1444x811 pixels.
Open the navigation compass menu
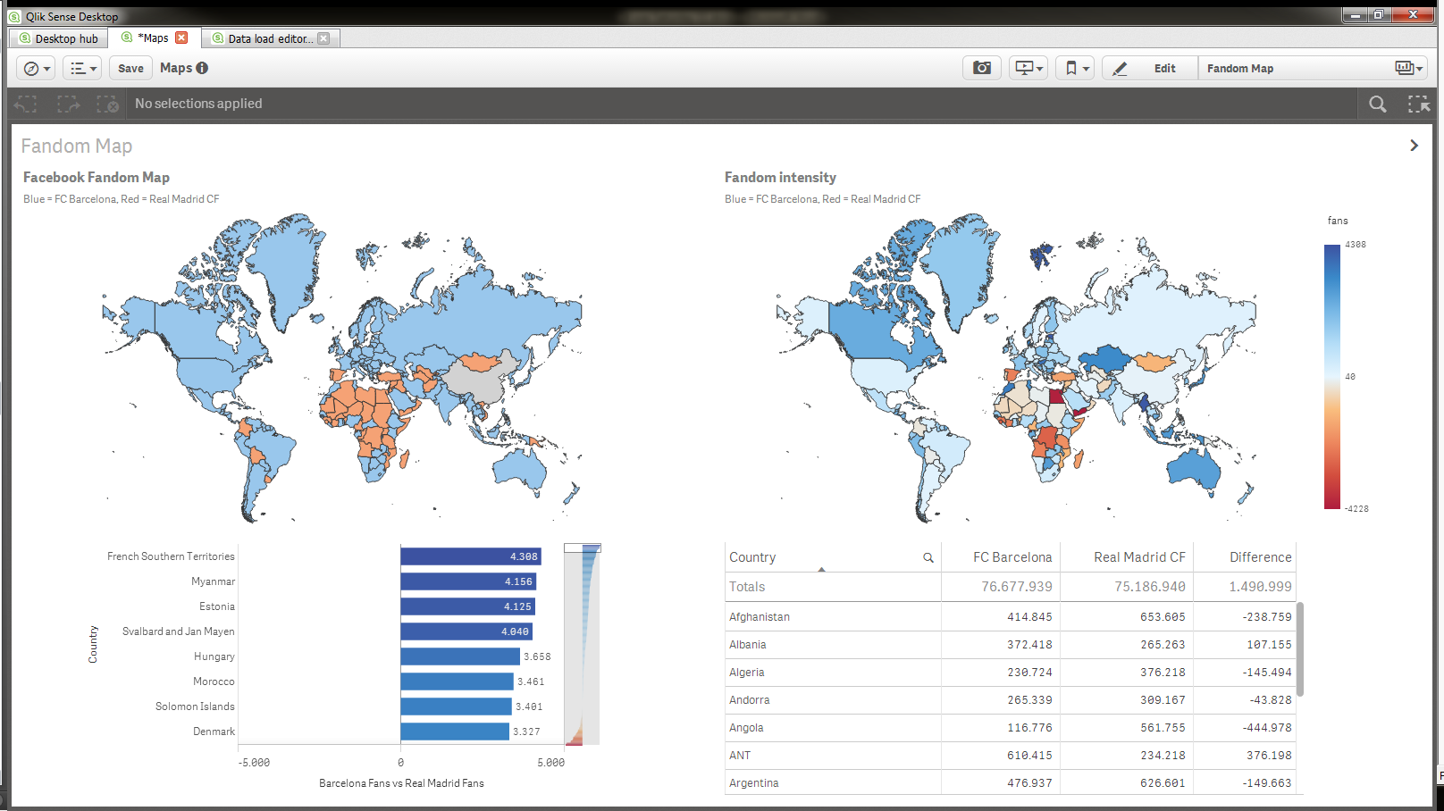coord(36,68)
